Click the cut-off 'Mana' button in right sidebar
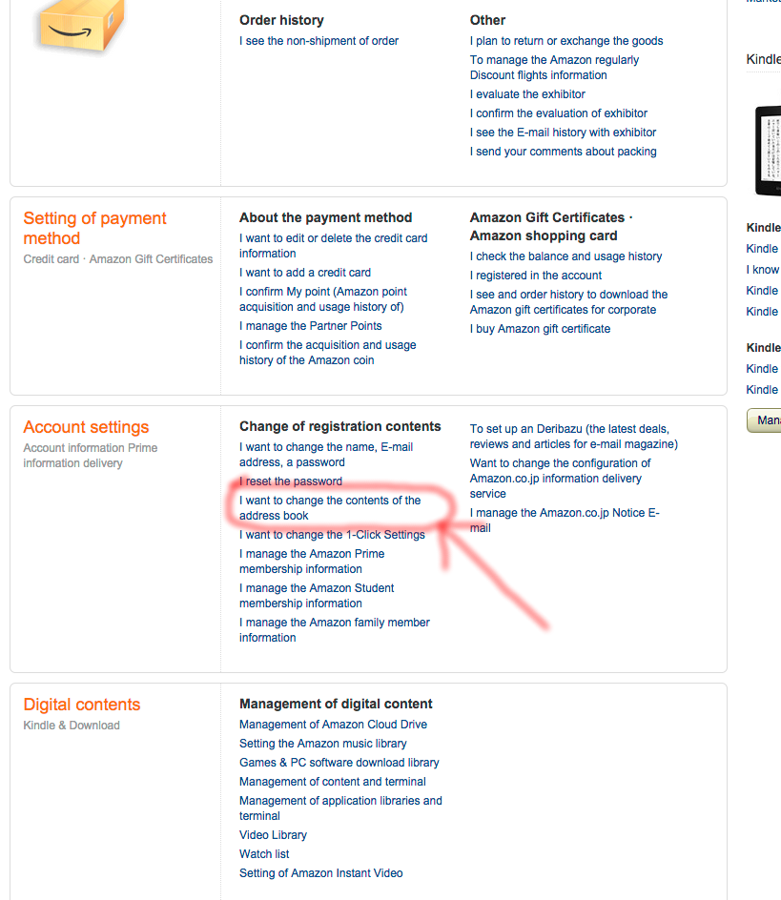The height and width of the screenshot is (900, 781). [765, 420]
